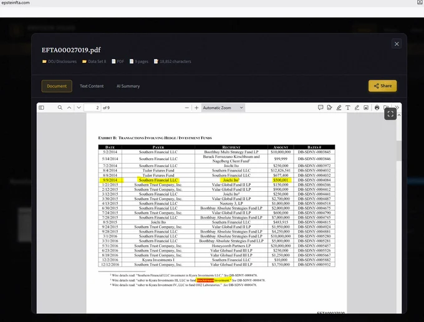Select the signature tool in toolbar
The image size is (424, 322).
point(329,108)
